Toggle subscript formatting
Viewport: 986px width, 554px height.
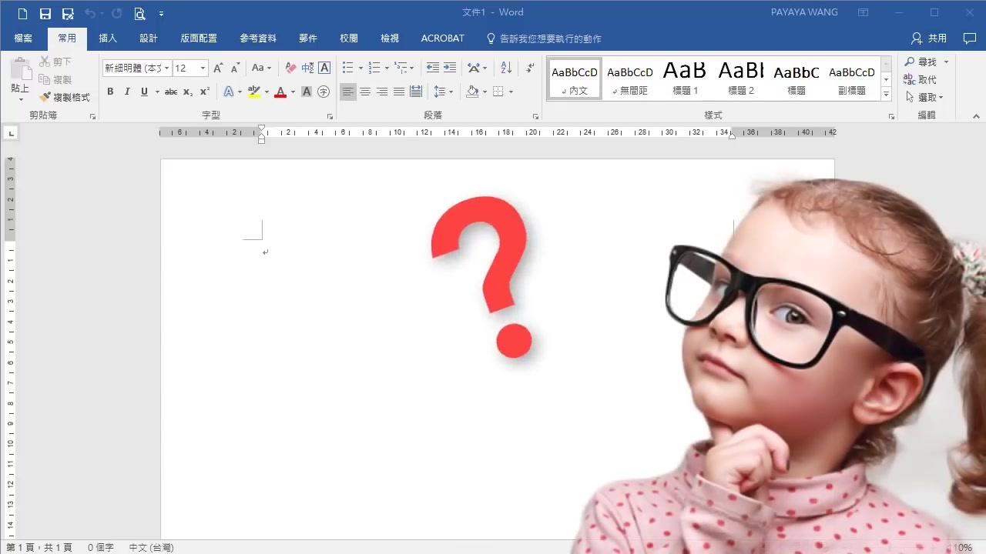188,92
